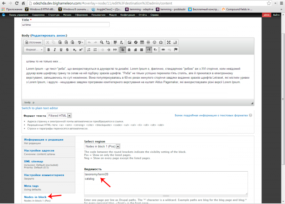Click into the Title input field

(66, 25)
